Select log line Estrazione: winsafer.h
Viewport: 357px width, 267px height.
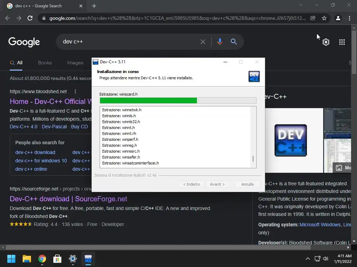[x=121, y=157]
